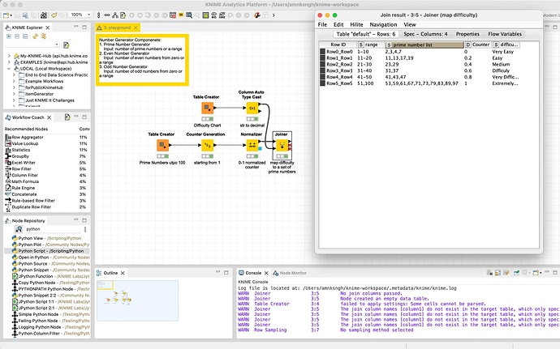This screenshot has height=349, width=560.
Task: Click the Node Repository search field
Action: coord(53,229)
